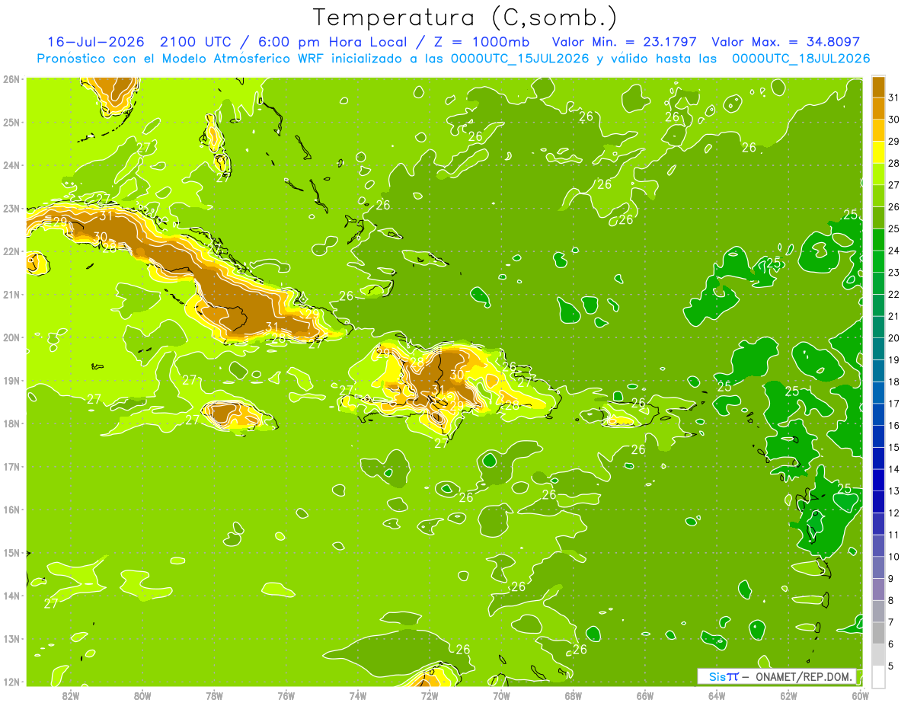Image resolution: width=914 pixels, height=706 pixels.
Task: Click color bar label "20"
Action: click(893, 338)
